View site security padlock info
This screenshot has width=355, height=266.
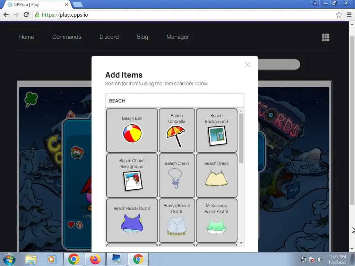[x=37, y=15]
